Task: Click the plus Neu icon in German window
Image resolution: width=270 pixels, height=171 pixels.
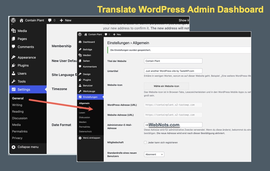Action: coord(114,34)
